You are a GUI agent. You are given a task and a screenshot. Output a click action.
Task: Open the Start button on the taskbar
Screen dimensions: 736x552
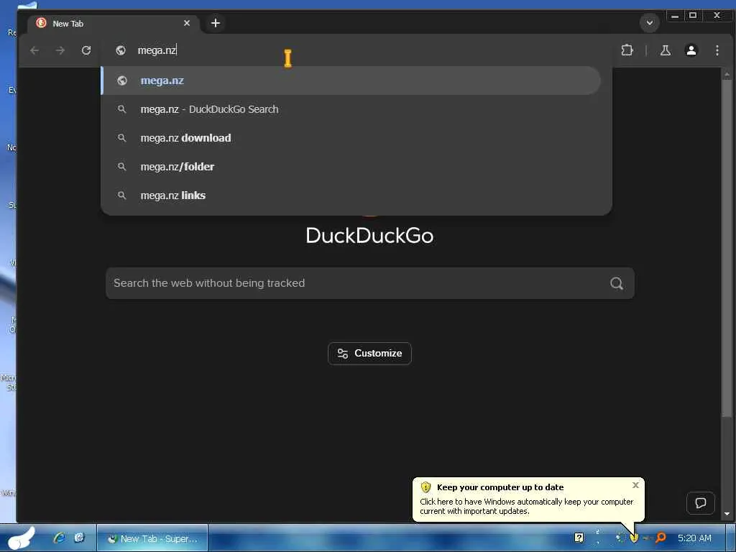20,538
